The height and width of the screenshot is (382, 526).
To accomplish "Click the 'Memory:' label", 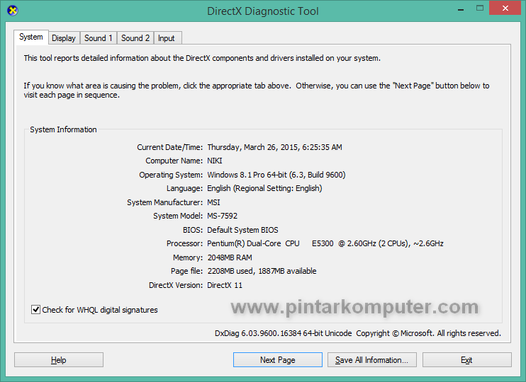I will coord(188,257).
